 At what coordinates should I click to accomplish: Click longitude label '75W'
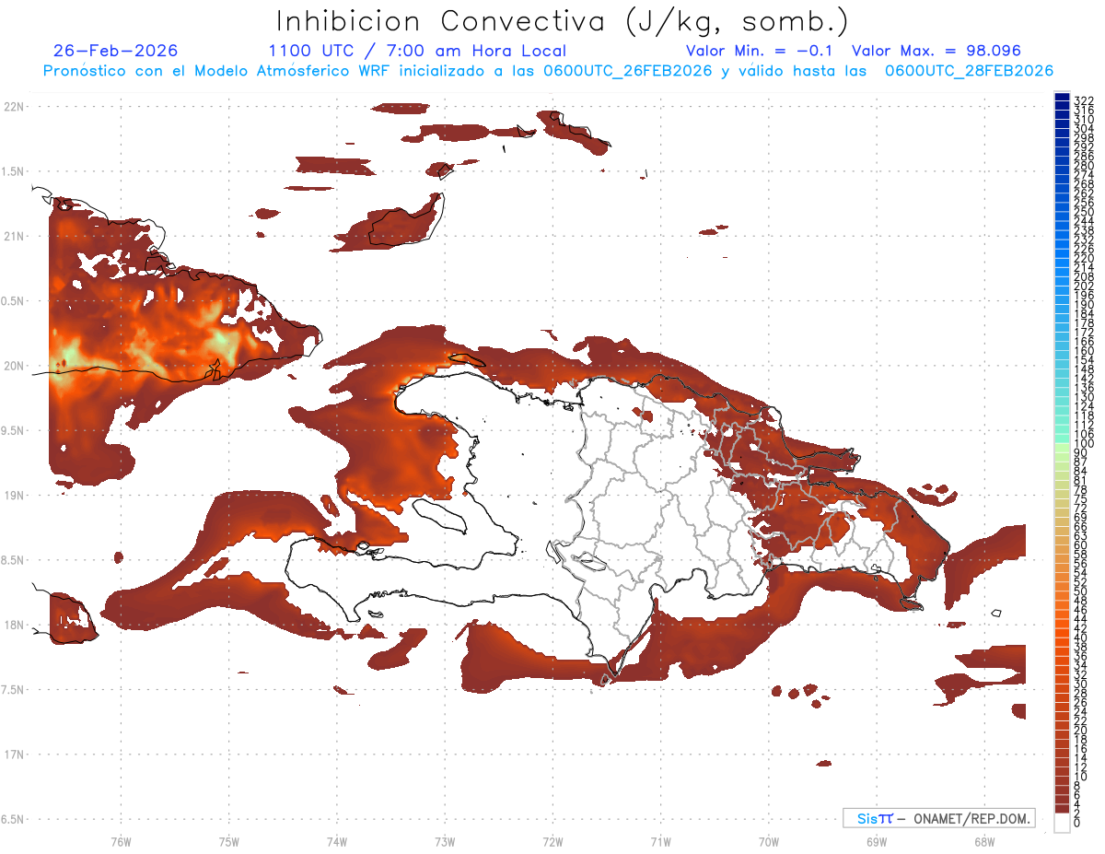click(228, 840)
